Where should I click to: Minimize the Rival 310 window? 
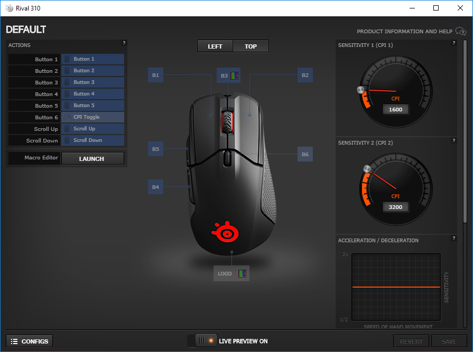coord(412,8)
